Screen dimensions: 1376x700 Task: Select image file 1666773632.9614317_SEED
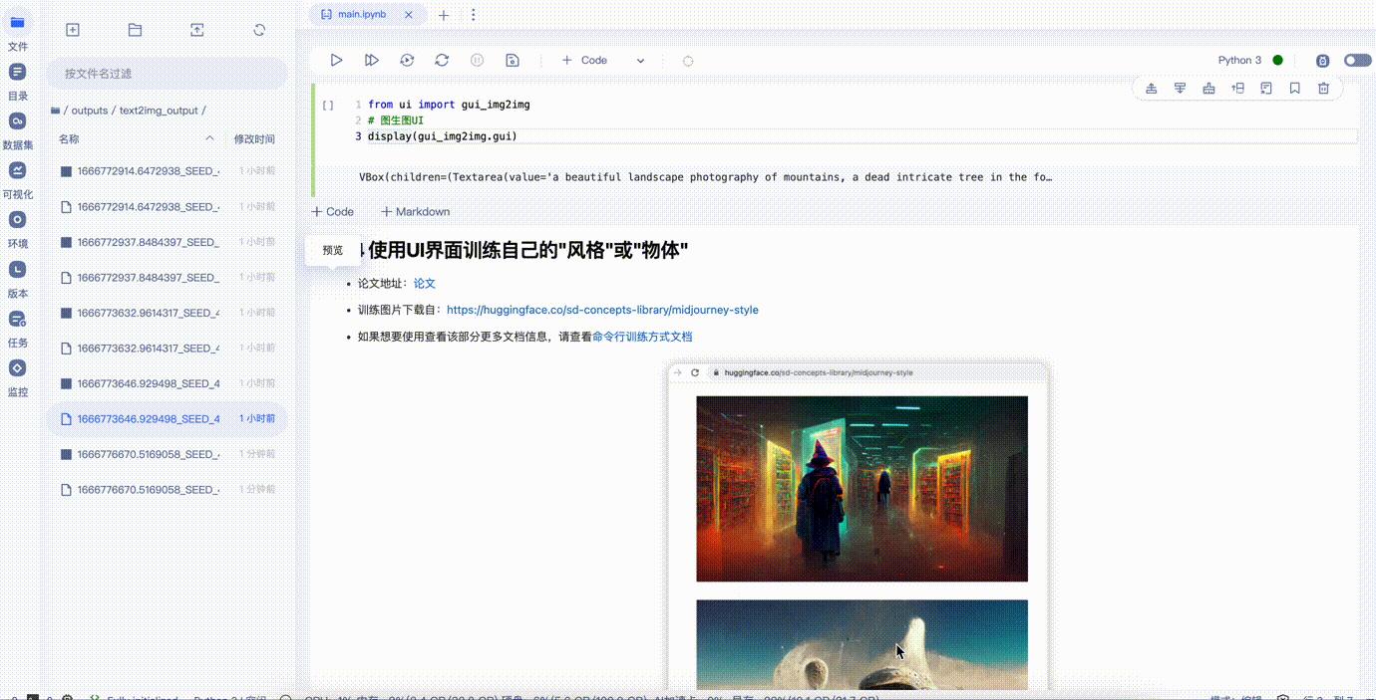(x=168, y=313)
